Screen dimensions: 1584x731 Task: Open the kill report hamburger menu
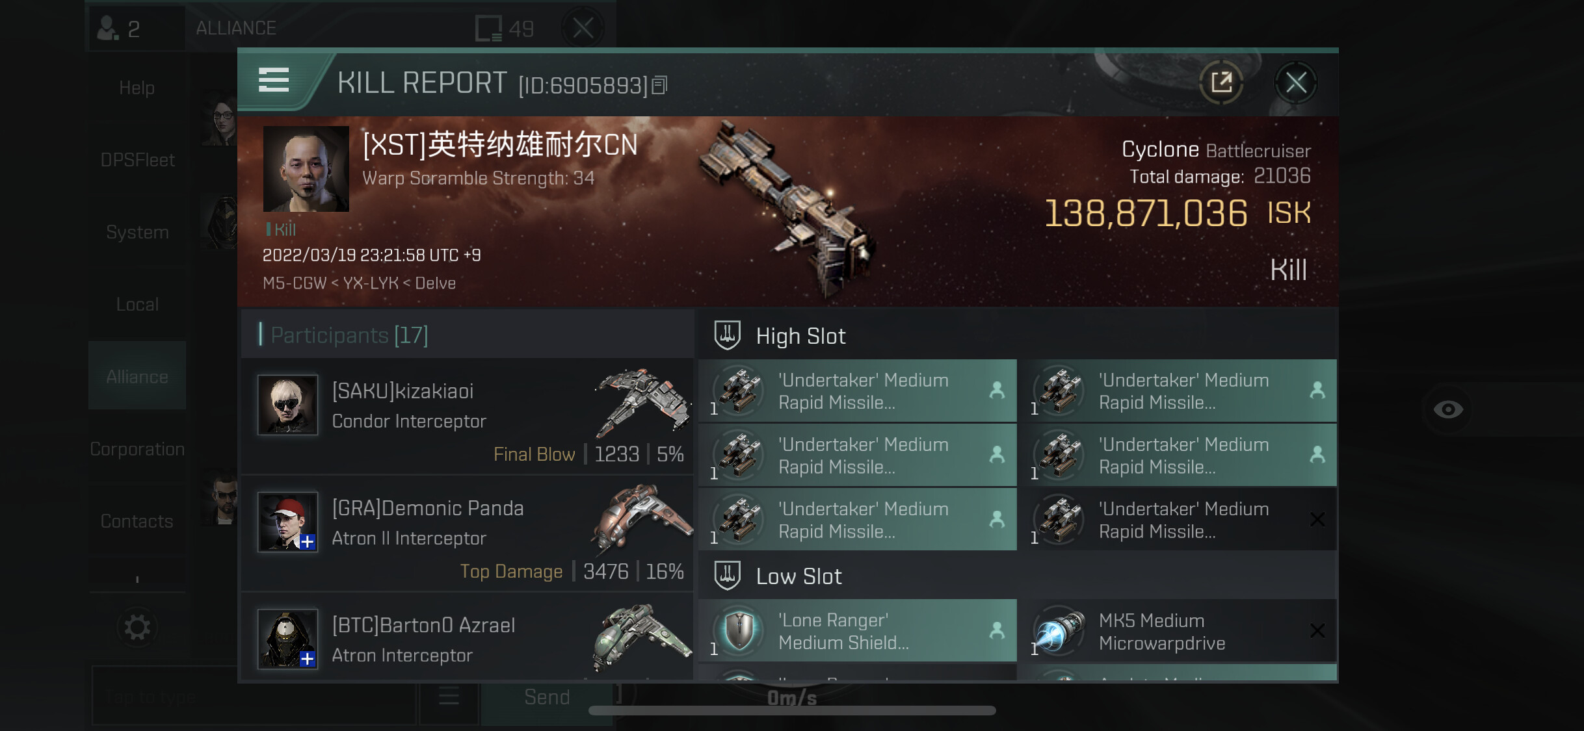click(273, 80)
